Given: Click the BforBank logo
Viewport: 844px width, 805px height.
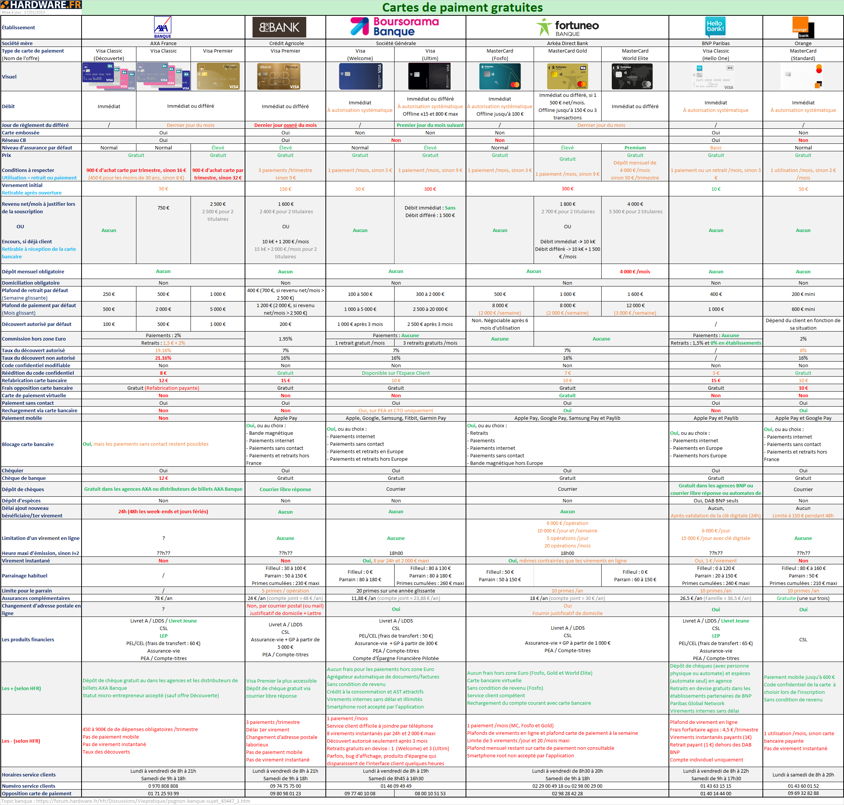Looking at the screenshot, I should pos(279,27).
